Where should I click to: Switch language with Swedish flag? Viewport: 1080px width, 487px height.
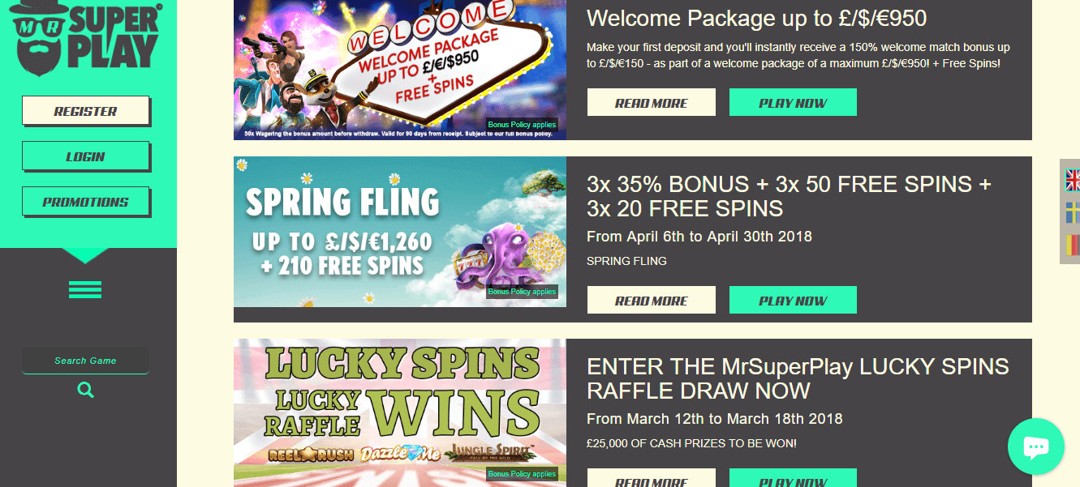click(1073, 213)
